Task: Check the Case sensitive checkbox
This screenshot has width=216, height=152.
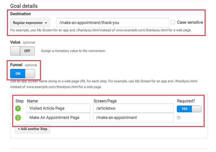Action: tap(173, 22)
